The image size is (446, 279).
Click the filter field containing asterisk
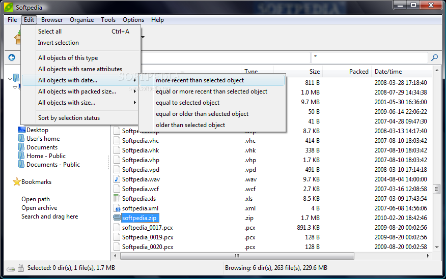click(x=370, y=57)
